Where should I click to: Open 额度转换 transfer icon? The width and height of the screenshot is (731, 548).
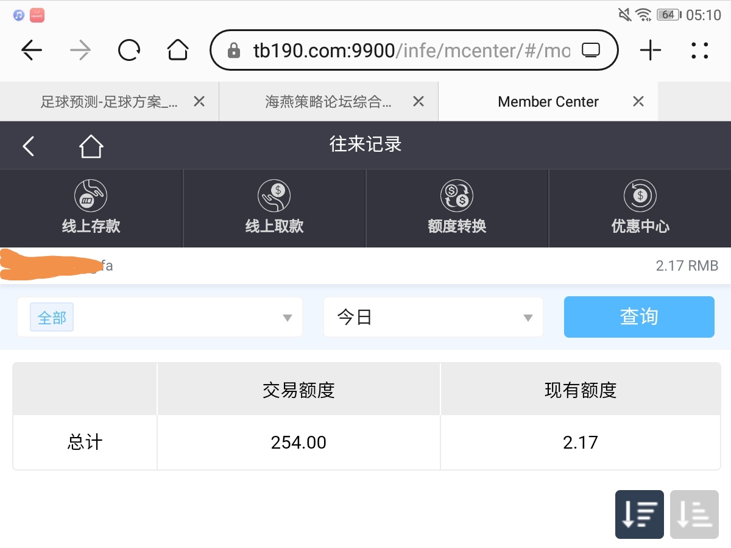click(x=457, y=196)
